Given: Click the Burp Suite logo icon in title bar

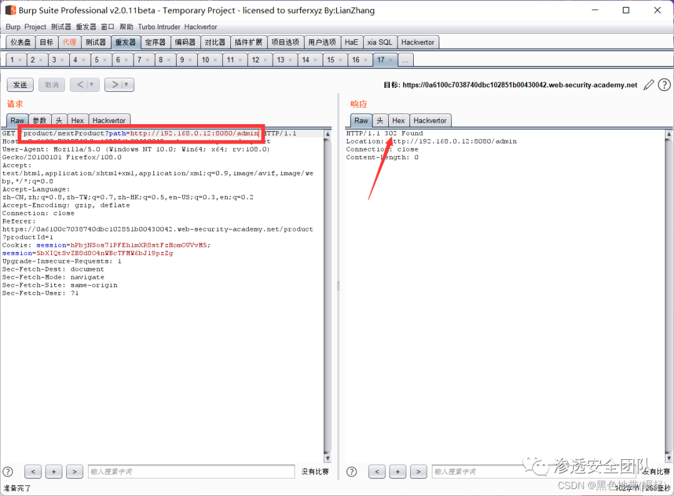Looking at the screenshot, I should click(11, 10).
